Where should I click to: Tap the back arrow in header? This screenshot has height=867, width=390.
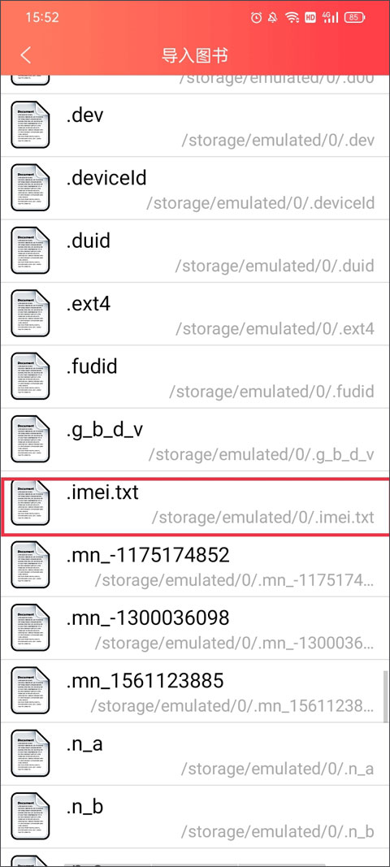pyautogui.click(x=25, y=55)
